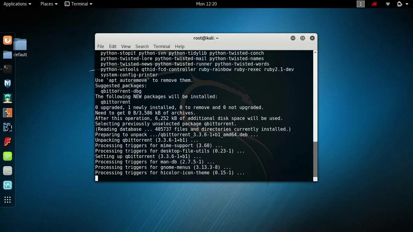Click the terminal scrollbar down arrow

point(315,179)
